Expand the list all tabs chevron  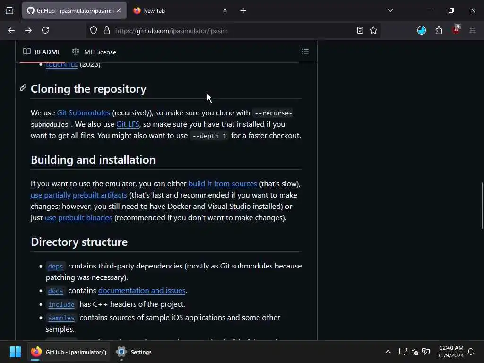coord(390,10)
